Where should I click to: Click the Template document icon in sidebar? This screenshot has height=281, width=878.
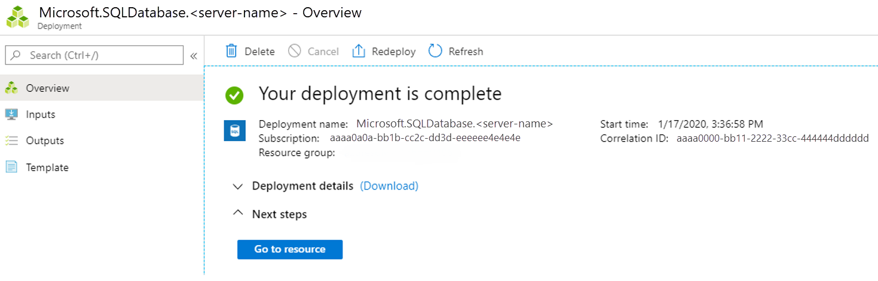click(x=11, y=167)
